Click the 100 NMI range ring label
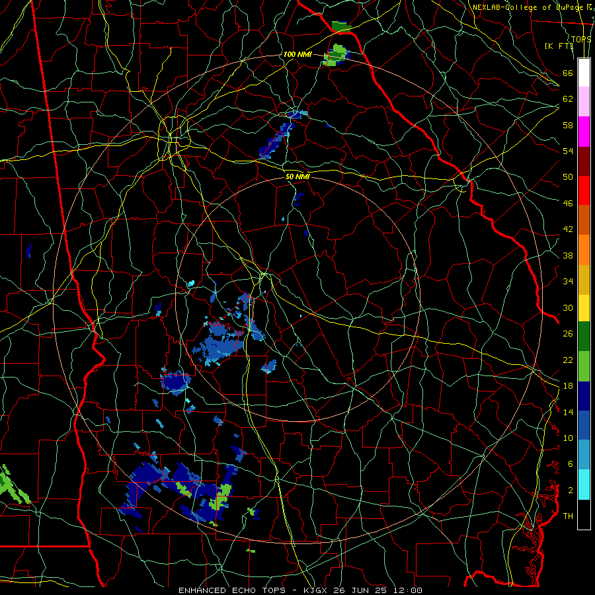The width and height of the screenshot is (595, 595). click(x=297, y=54)
